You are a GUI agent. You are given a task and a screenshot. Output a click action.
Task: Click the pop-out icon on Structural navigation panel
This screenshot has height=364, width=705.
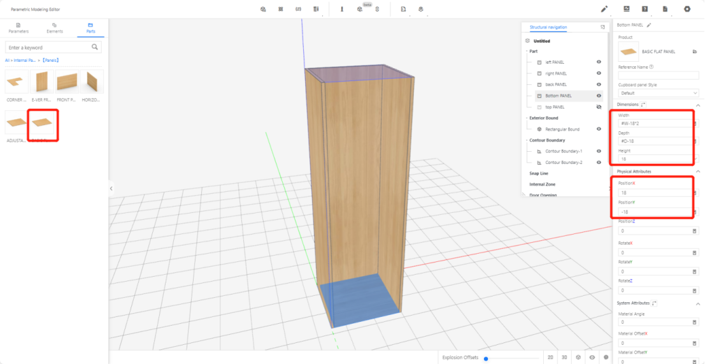click(x=602, y=27)
